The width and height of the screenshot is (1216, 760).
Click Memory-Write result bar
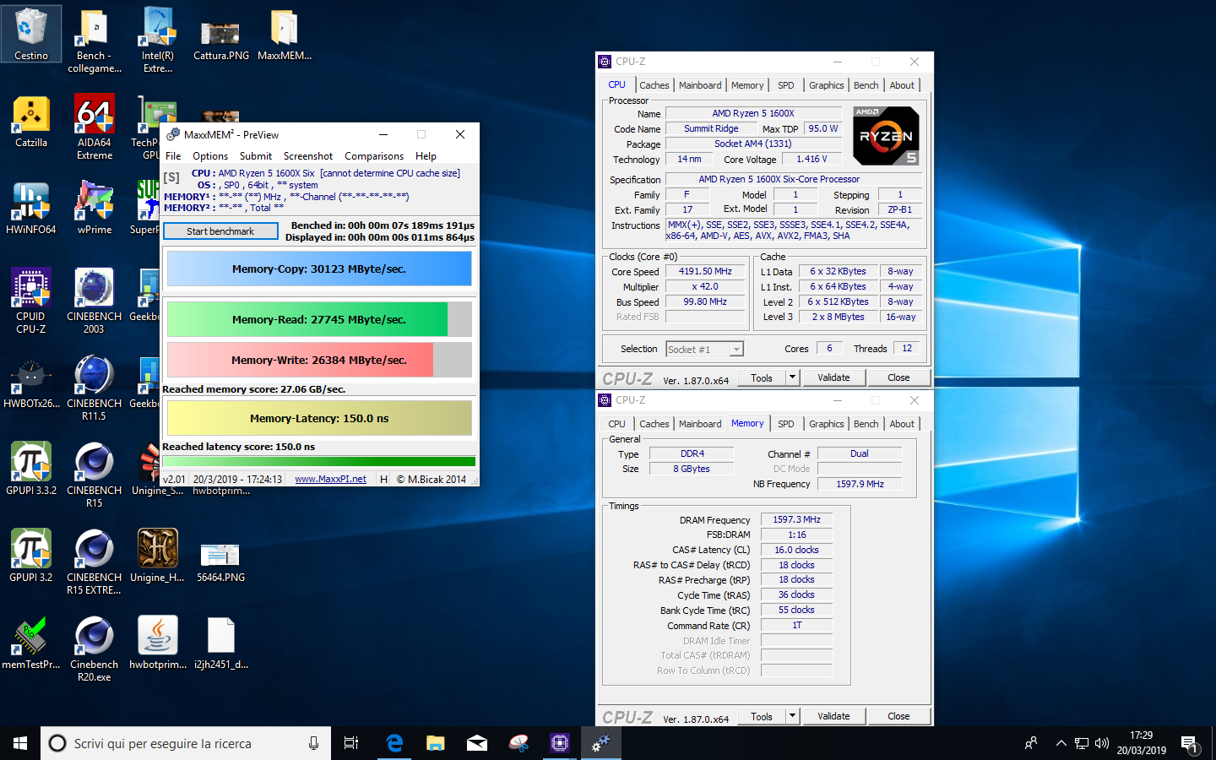[319, 360]
